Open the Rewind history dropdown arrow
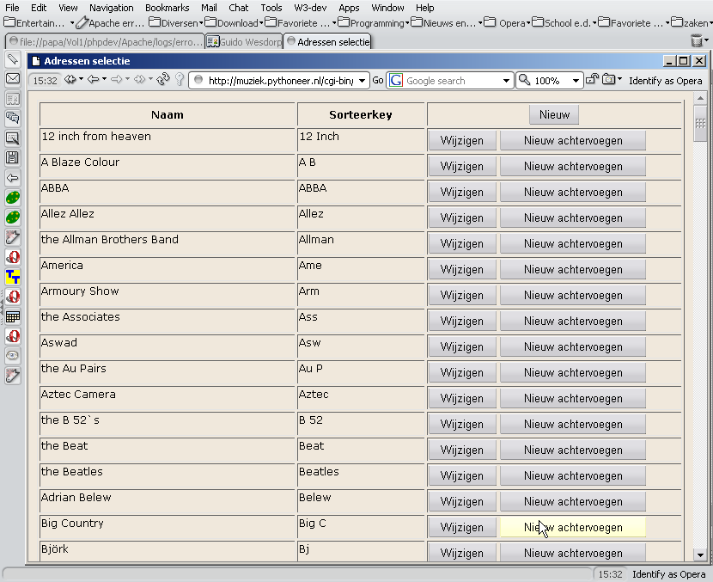The height and width of the screenshot is (582, 713). pos(81,79)
